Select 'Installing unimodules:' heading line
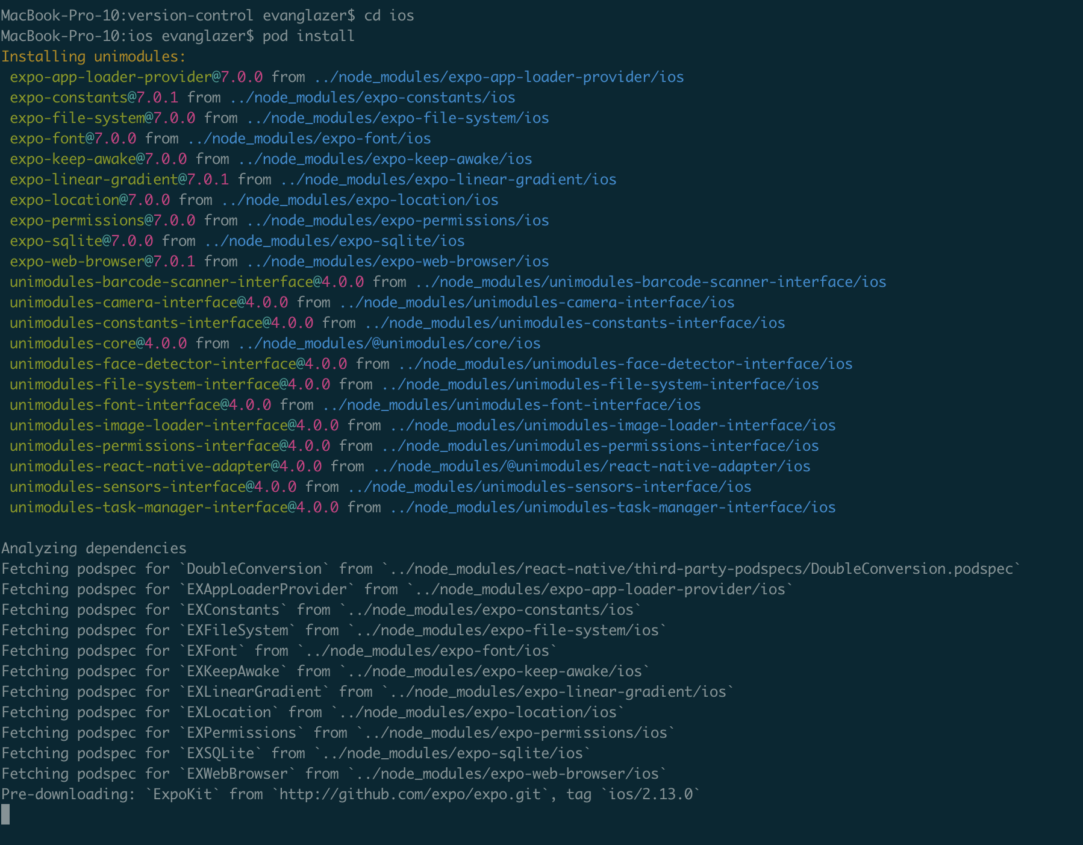The width and height of the screenshot is (1083, 845). [94, 57]
